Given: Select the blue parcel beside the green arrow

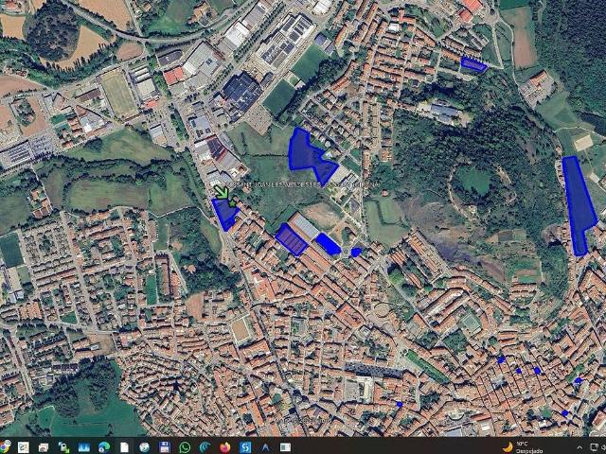Looking at the screenshot, I should point(225,214).
